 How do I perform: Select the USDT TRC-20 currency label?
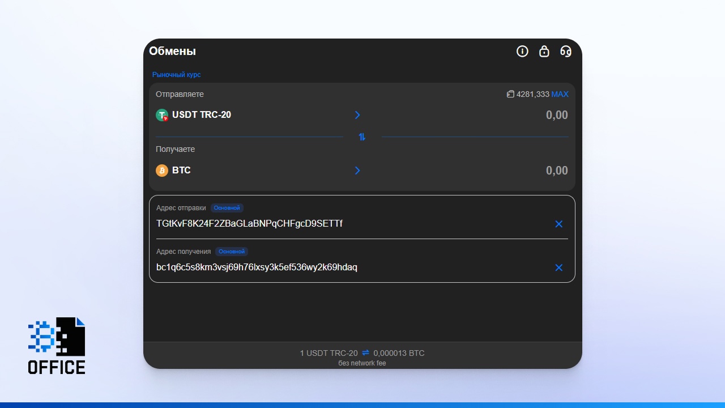pos(202,115)
